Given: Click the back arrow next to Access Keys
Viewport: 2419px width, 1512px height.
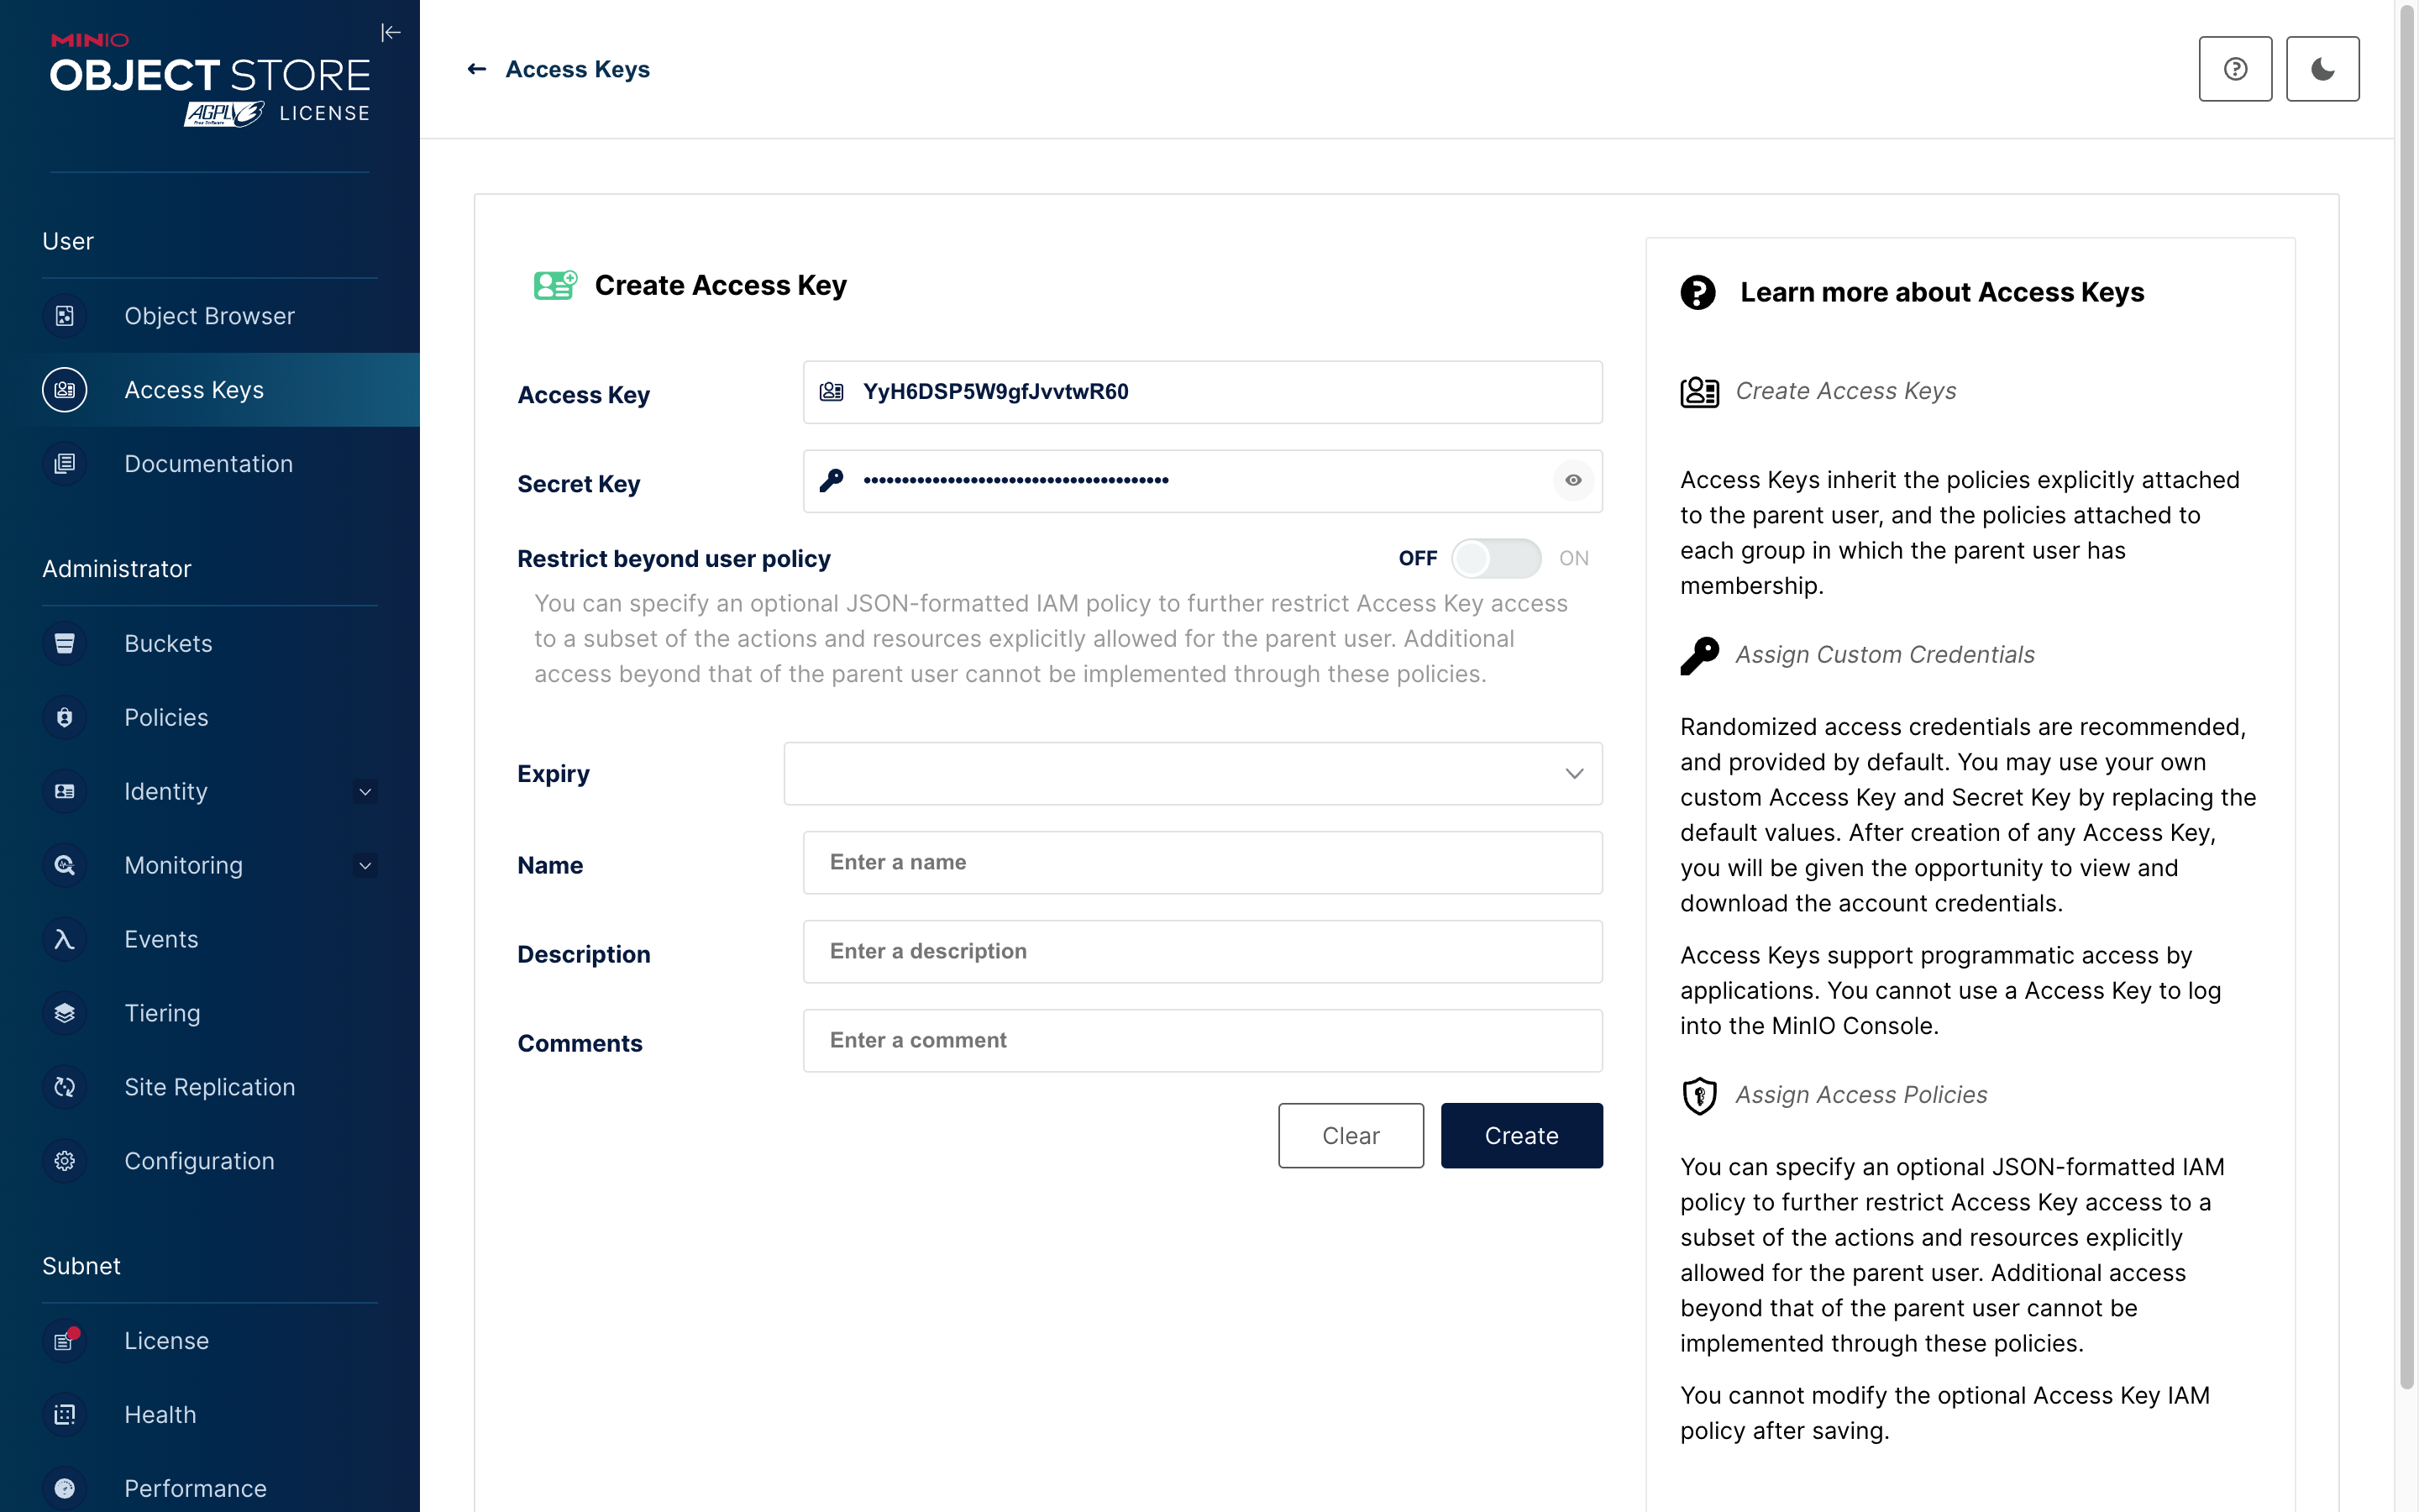Looking at the screenshot, I should (477, 69).
